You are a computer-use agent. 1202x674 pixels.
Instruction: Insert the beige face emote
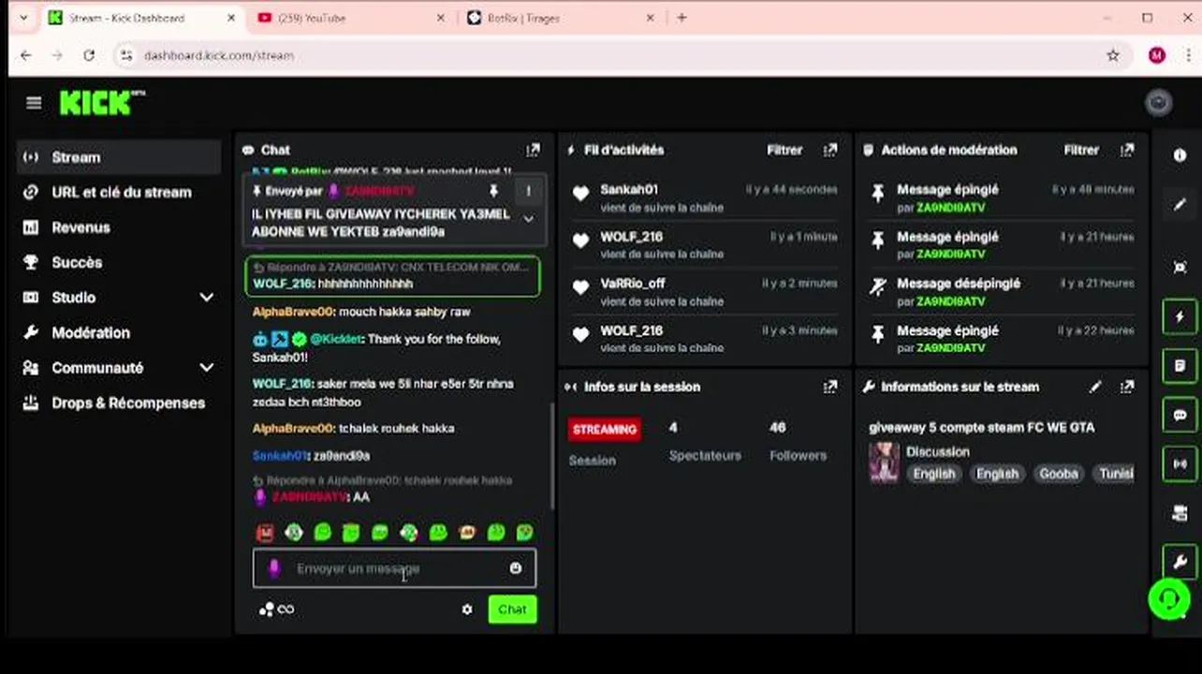pyautogui.click(x=467, y=533)
